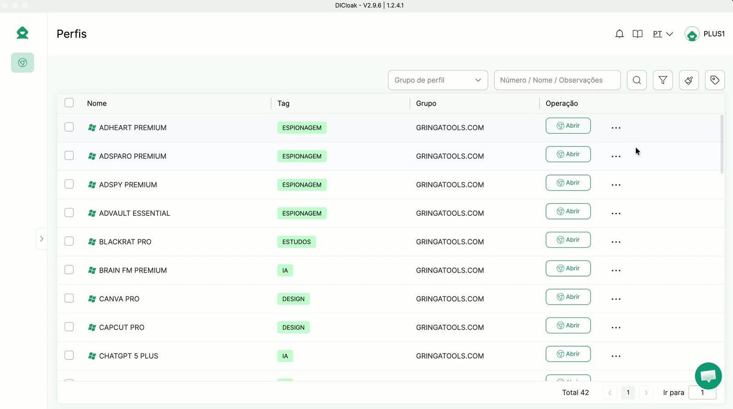Open the CAPCUT PRO profile with Abrir
Viewport: 733px width, 409px height.
pyautogui.click(x=568, y=326)
